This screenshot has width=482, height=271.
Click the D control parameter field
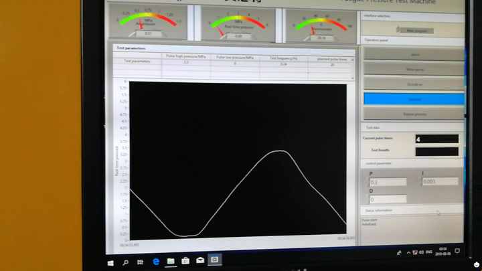(388, 199)
